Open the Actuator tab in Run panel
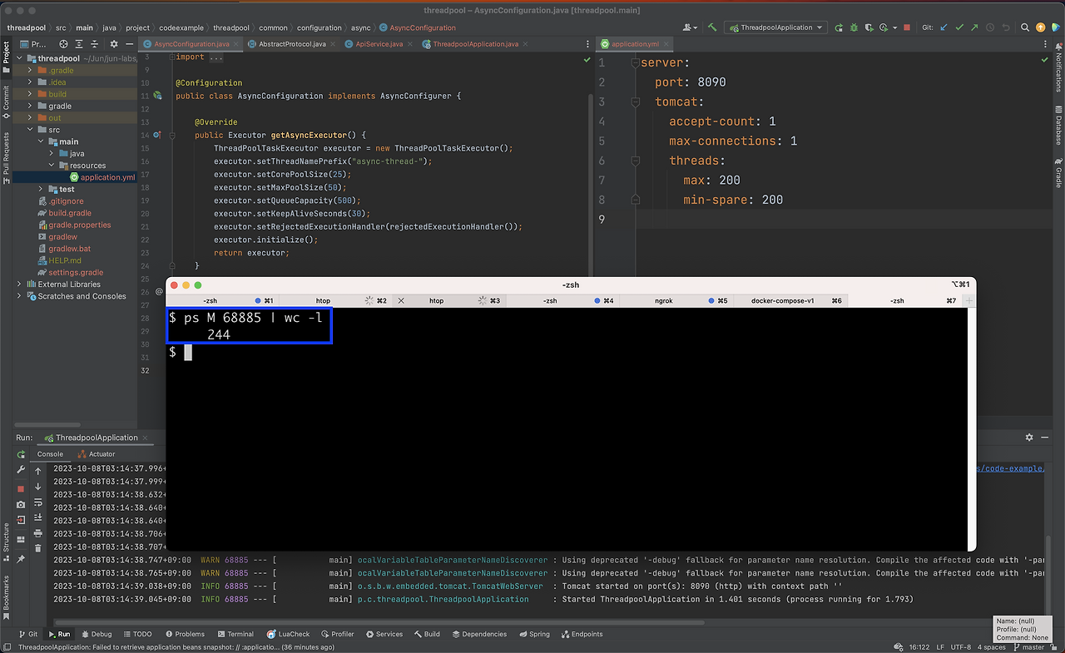The height and width of the screenshot is (653, 1065). [x=97, y=454]
